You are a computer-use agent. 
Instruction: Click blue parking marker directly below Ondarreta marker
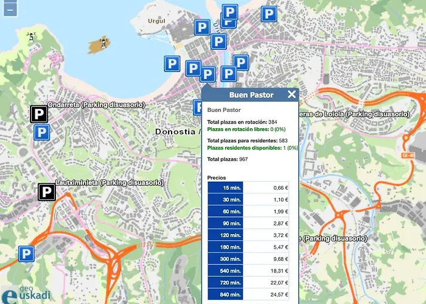42,133
